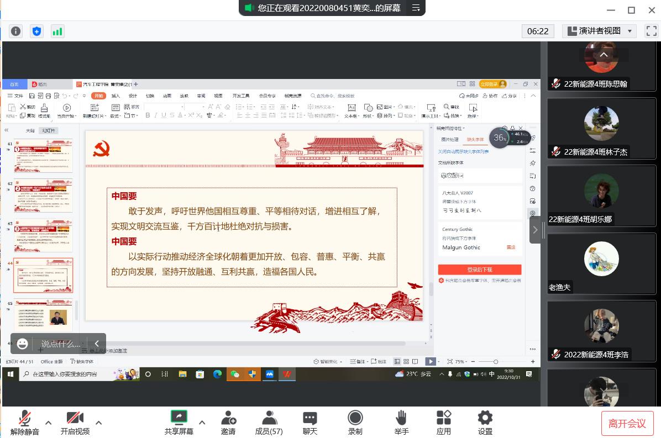Open the 成员(57) participants list
Image resolution: width=661 pixels, height=438 pixels.
(x=269, y=423)
